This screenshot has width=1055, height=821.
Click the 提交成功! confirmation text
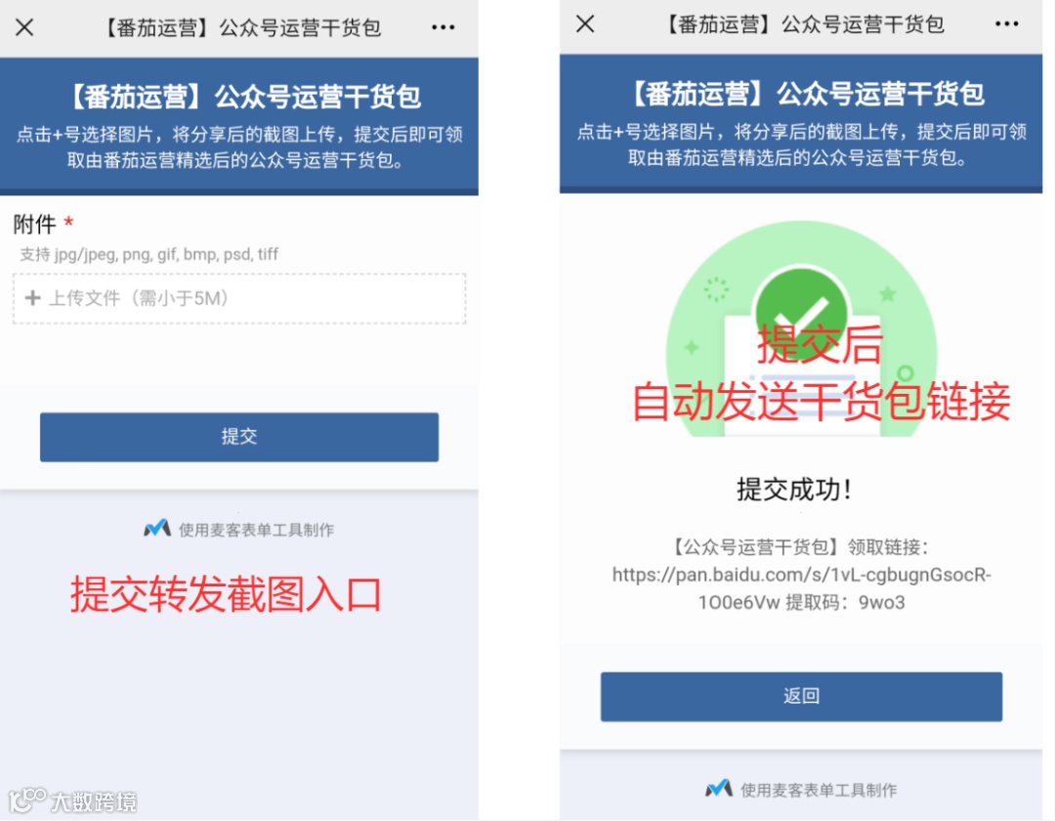coord(794,490)
